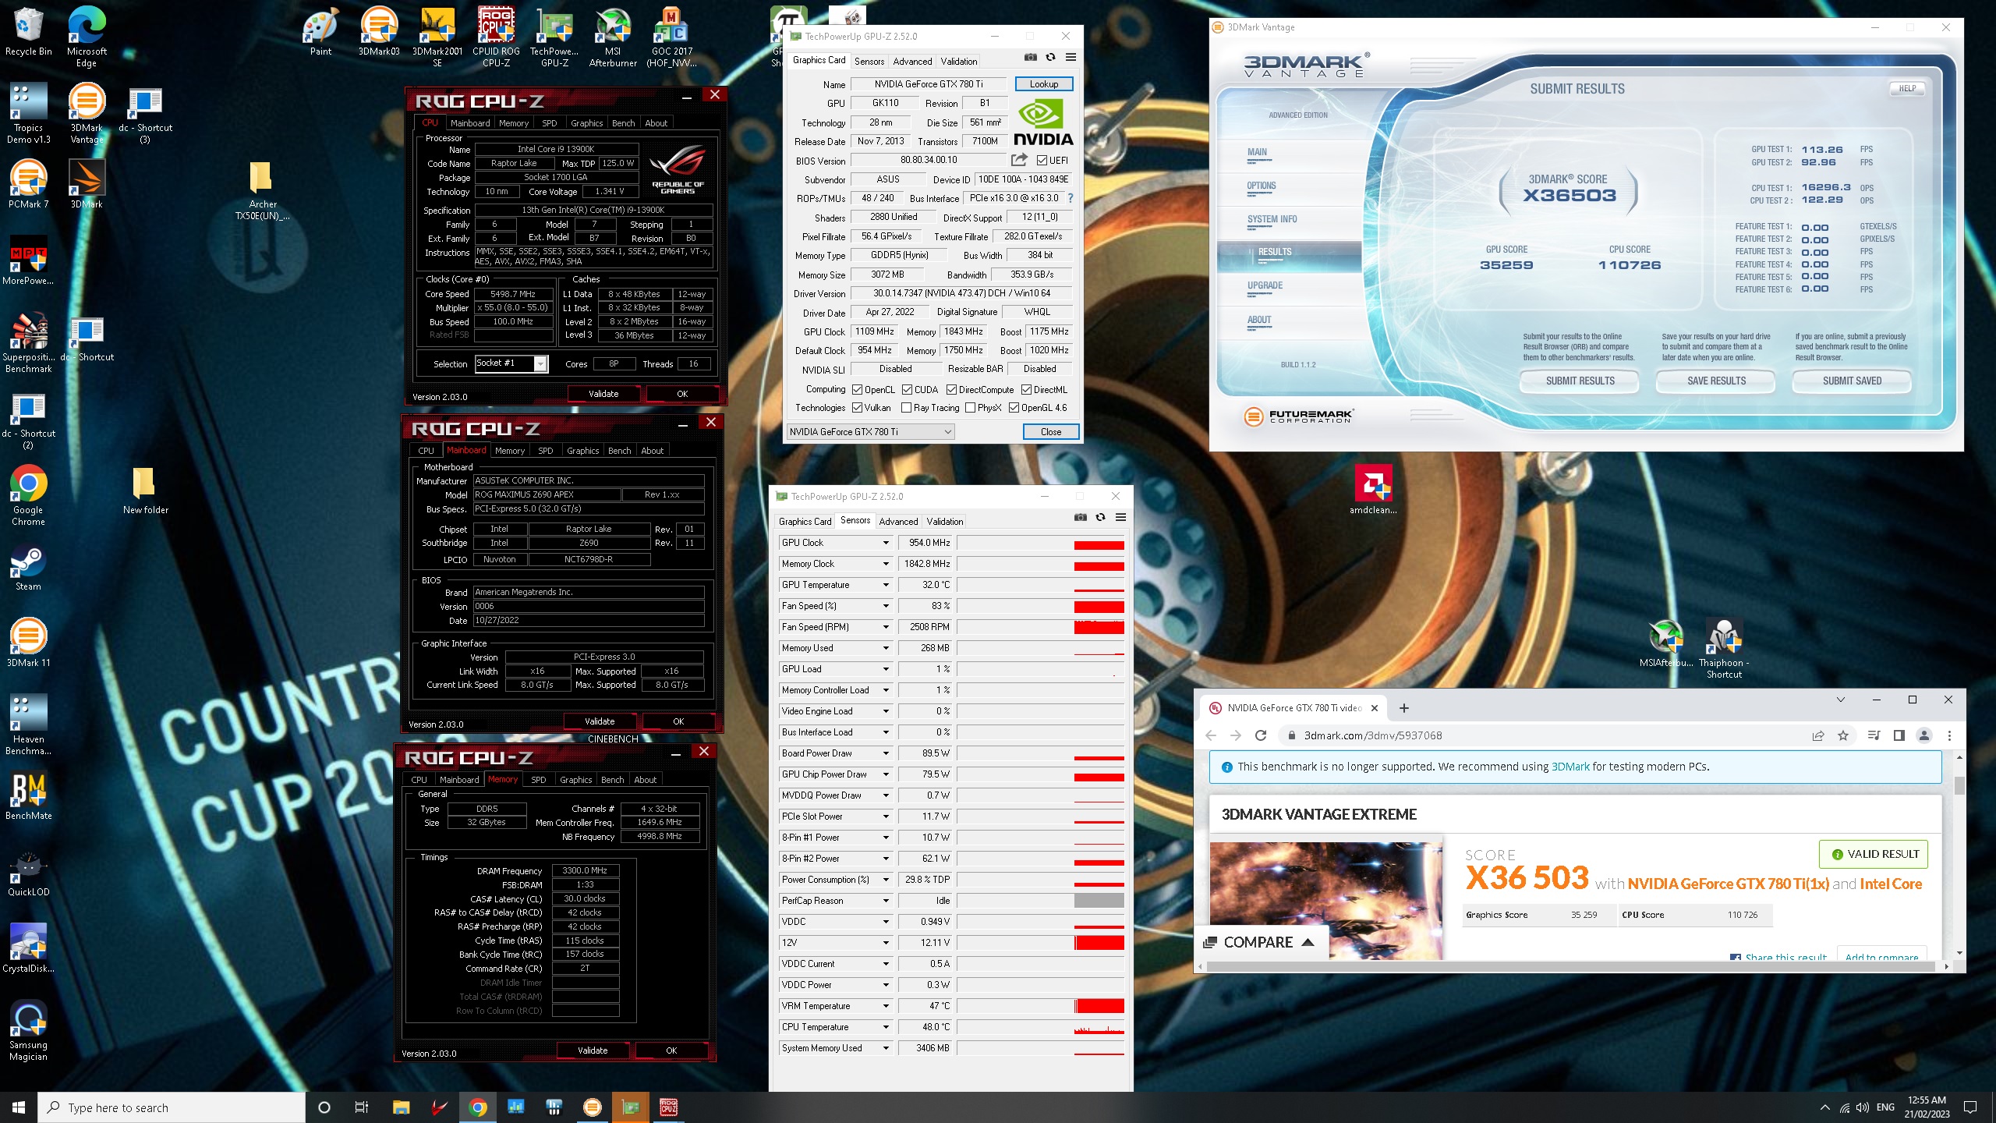Open the CPUID ROG CPU-Z desktop icon
The image size is (1996, 1123).
point(496,37)
